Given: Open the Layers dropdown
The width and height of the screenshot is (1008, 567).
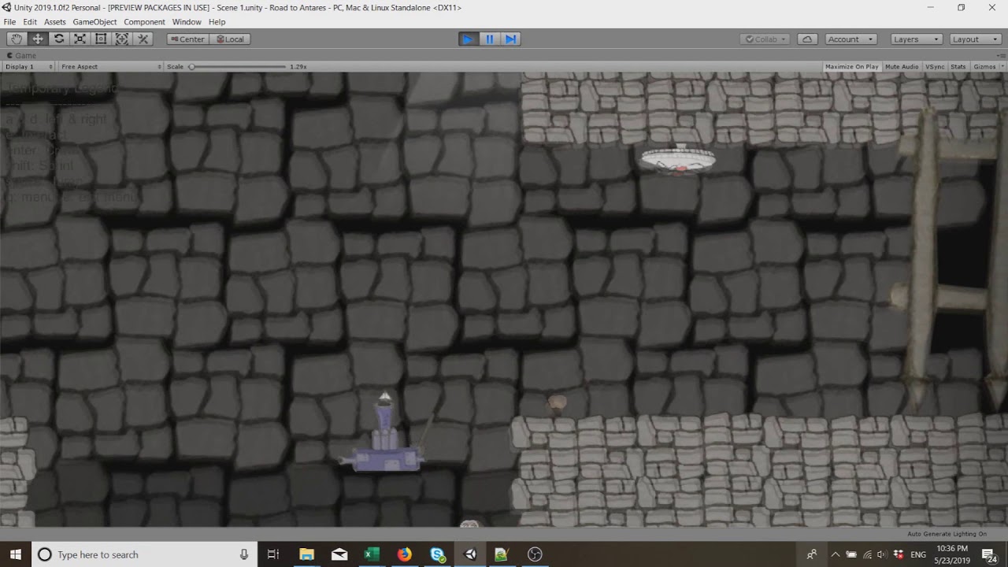Looking at the screenshot, I should click(x=917, y=39).
